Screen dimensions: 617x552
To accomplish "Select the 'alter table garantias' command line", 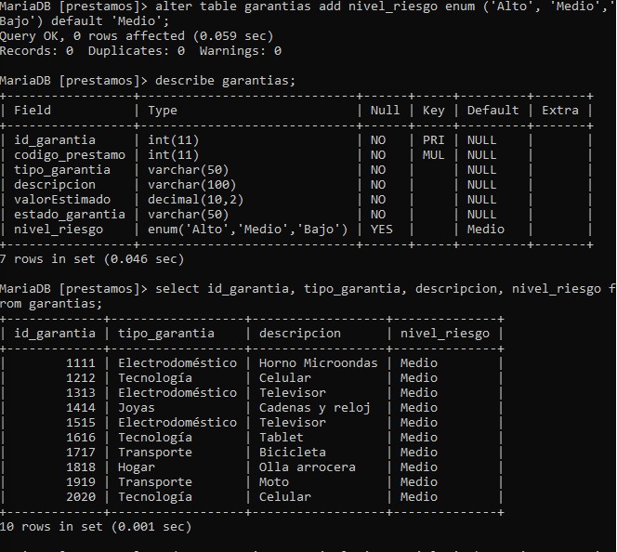I will (x=308, y=13).
